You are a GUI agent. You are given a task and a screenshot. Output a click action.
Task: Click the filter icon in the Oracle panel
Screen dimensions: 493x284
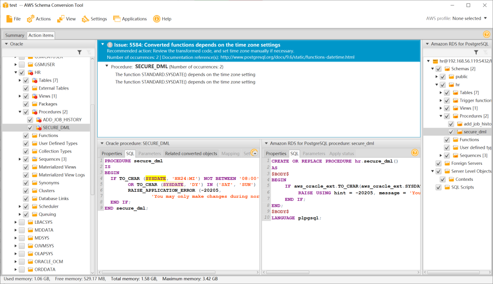[79, 53]
